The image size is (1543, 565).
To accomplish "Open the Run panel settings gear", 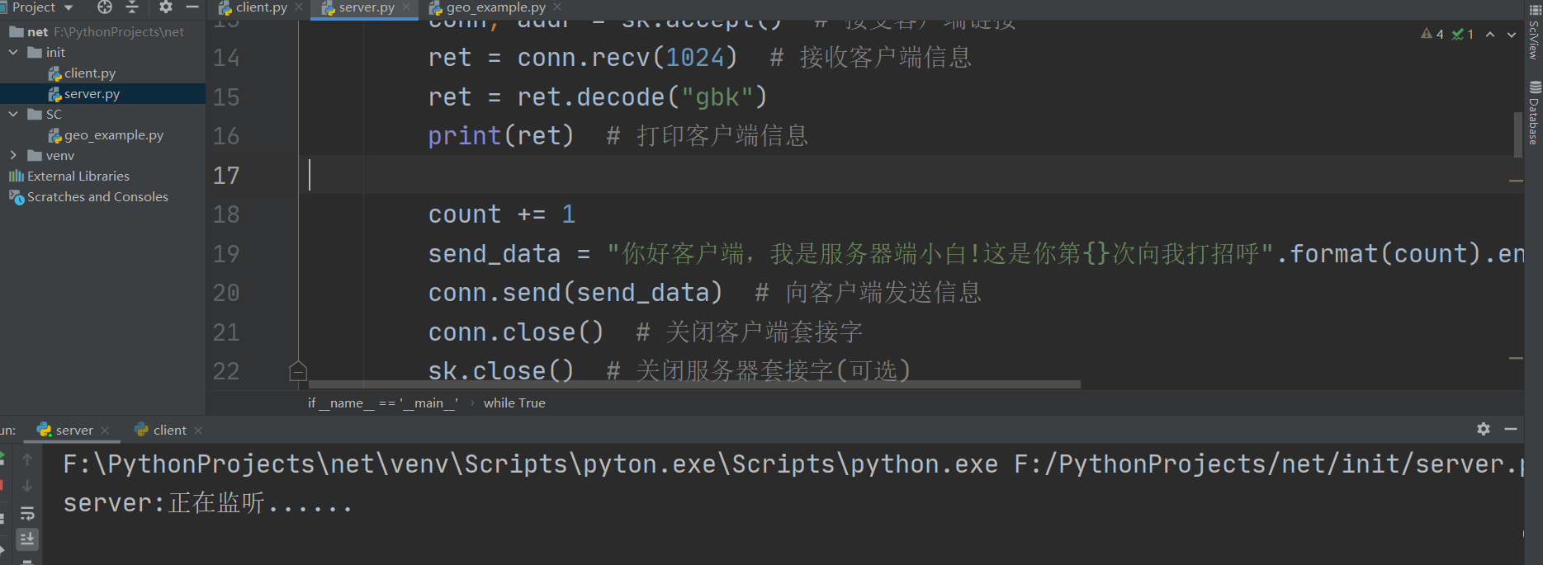I will click(1484, 429).
